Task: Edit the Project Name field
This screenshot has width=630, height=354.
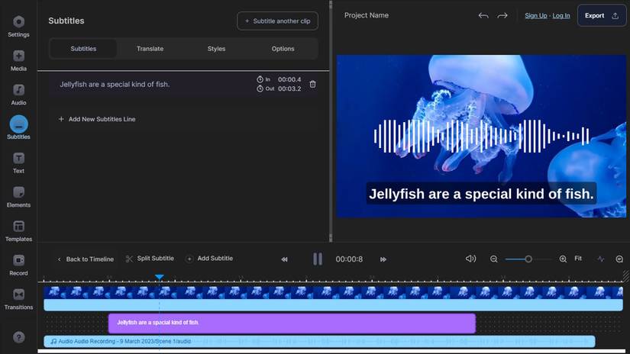Action: click(366, 15)
